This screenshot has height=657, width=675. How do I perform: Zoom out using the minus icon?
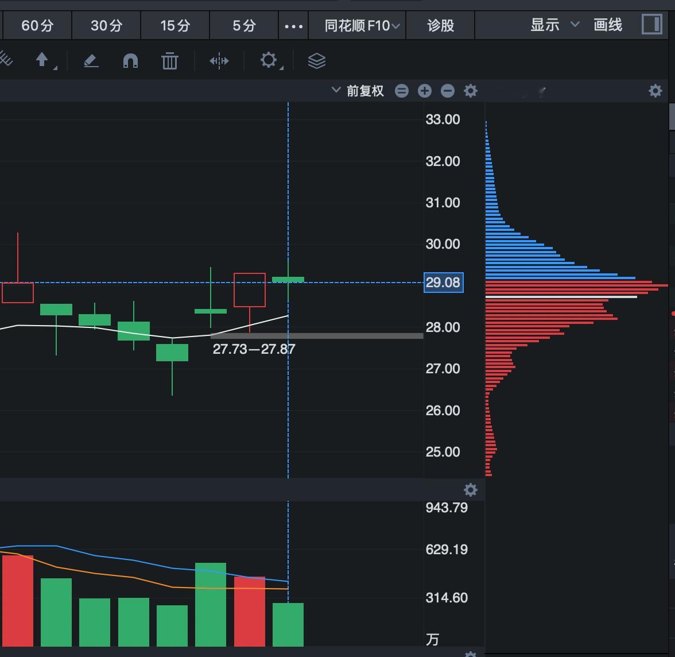(x=447, y=91)
